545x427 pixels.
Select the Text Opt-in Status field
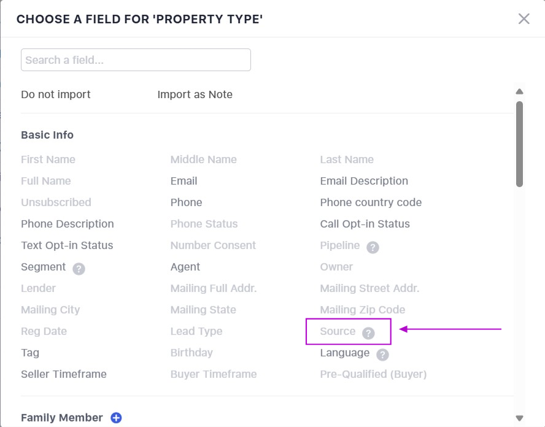tap(67, 245)
